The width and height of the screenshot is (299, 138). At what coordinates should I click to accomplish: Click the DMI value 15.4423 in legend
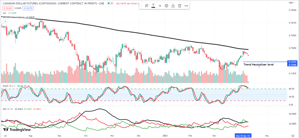(36, 109)
